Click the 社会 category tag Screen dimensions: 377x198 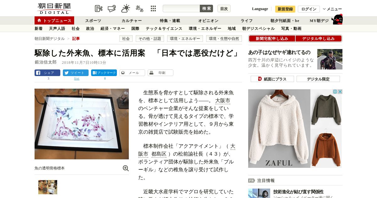click(126, 39)
